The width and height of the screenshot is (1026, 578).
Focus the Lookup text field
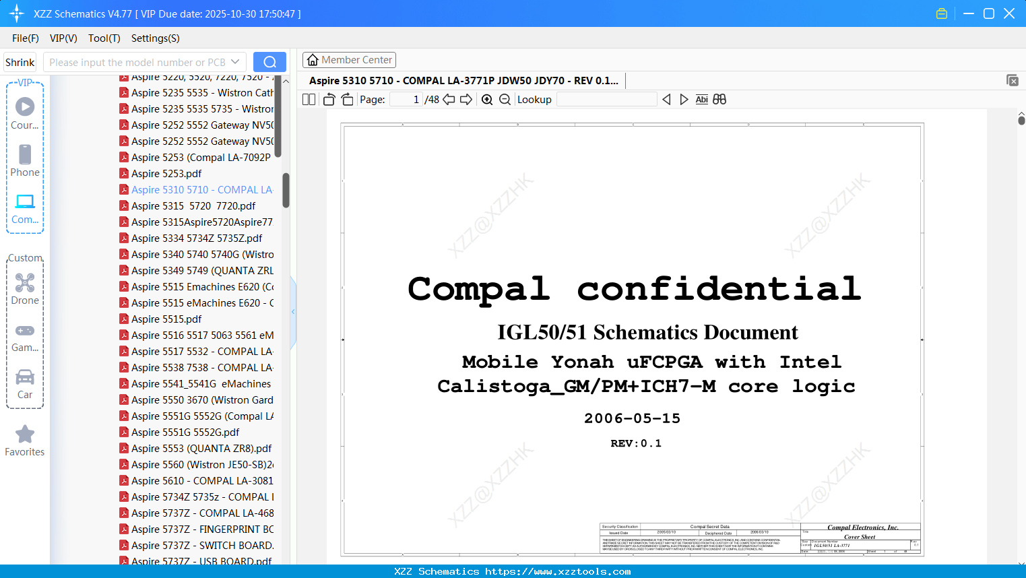pos(606,100)
